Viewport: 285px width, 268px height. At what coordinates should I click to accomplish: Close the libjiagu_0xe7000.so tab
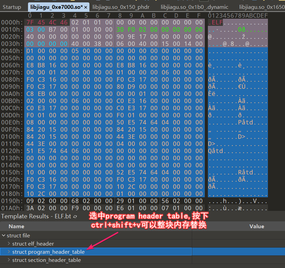pyautogui.click(x=86, y=7)
